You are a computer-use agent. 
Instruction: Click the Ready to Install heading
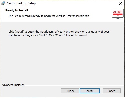click(17, 10)
